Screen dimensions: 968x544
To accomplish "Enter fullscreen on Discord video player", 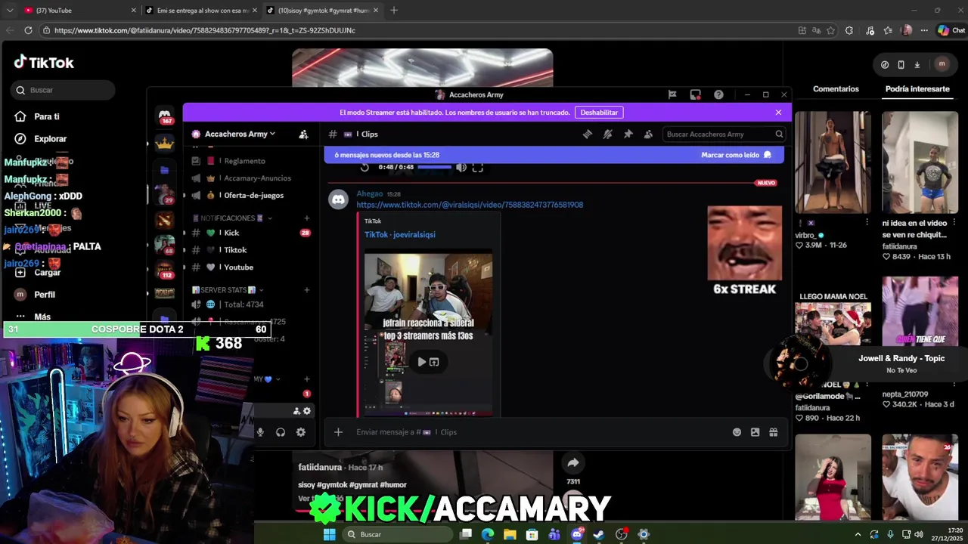I will pyautogui.click(x=477, y=167).
